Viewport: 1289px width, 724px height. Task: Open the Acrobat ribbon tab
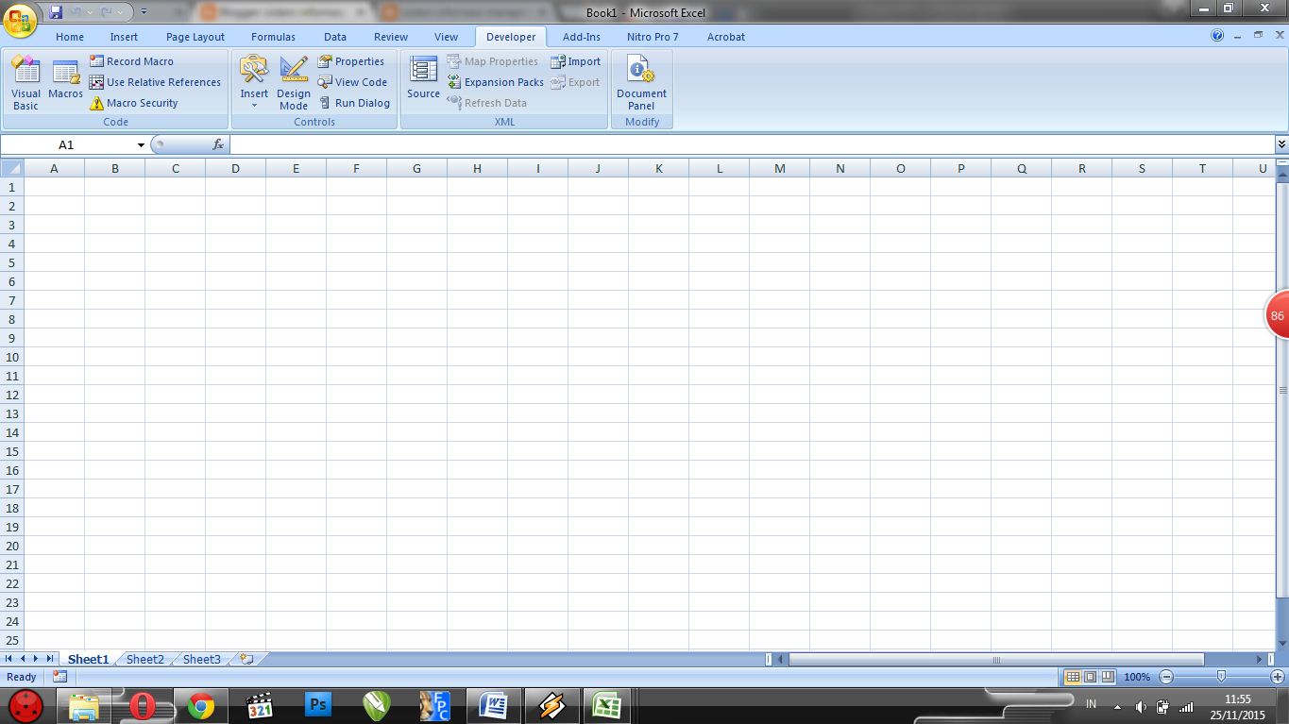(x=726, y=37)
